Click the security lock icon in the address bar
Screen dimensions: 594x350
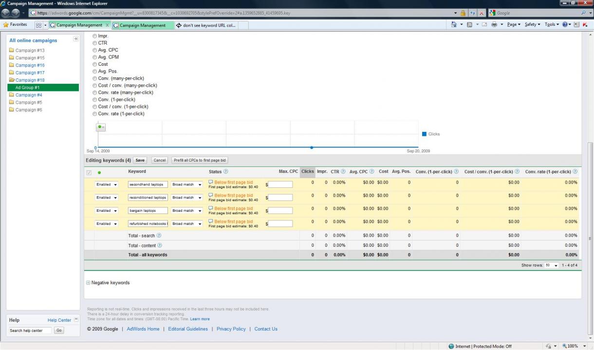point(464,13)
